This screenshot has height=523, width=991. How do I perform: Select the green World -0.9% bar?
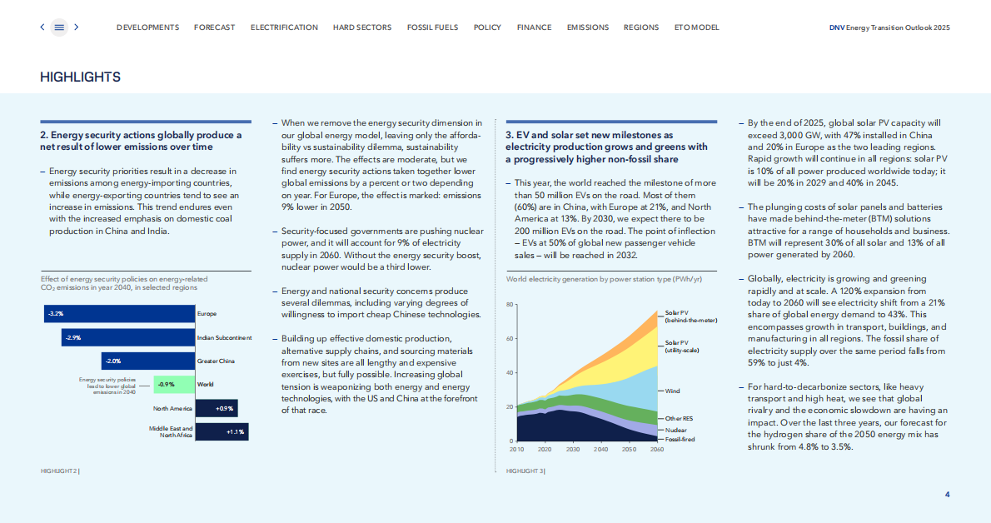(173, 385)
